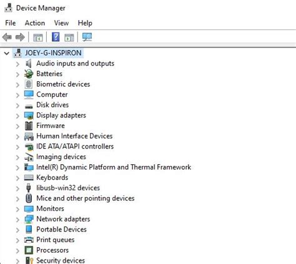Screen dimensions: 296x264
Task: Click the Monitors icon
Action: (29, 209)
